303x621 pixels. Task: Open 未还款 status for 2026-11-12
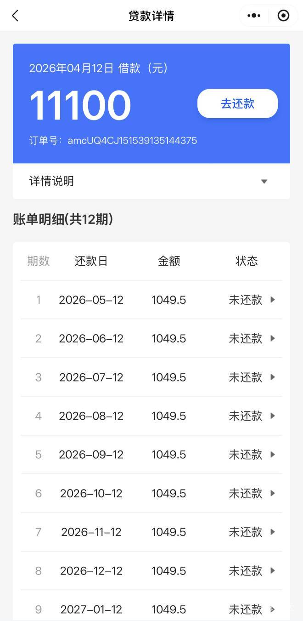[x=246, y=532]
